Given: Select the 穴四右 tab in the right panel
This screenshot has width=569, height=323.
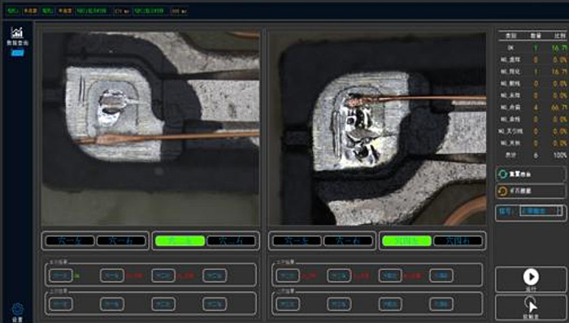Looking at the screenshot, I should [458, 241].
